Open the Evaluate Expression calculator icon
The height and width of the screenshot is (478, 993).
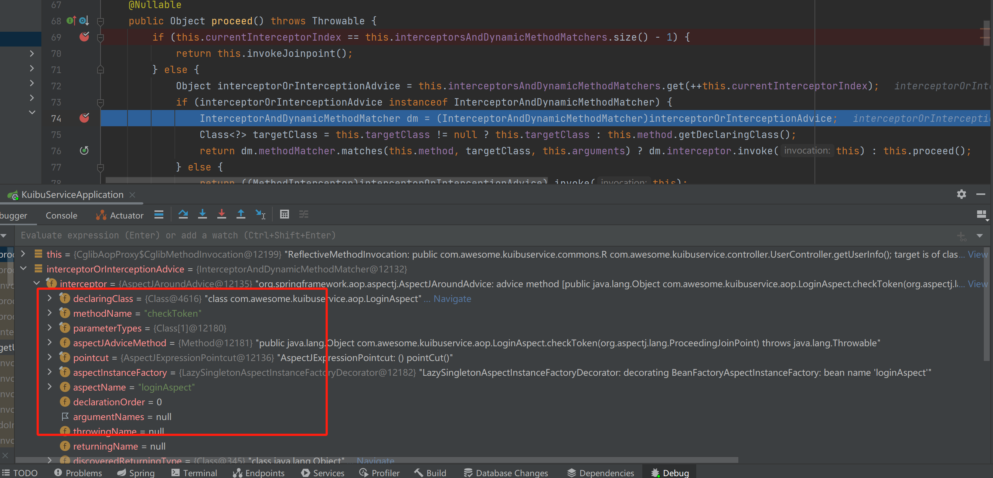tap(285, 214)
